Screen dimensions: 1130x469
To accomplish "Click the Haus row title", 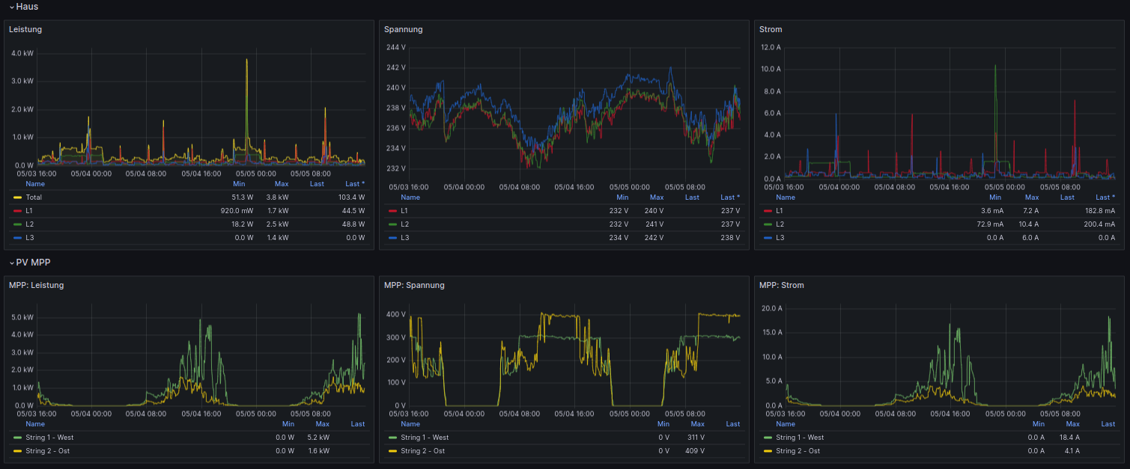I will [27, 7].
